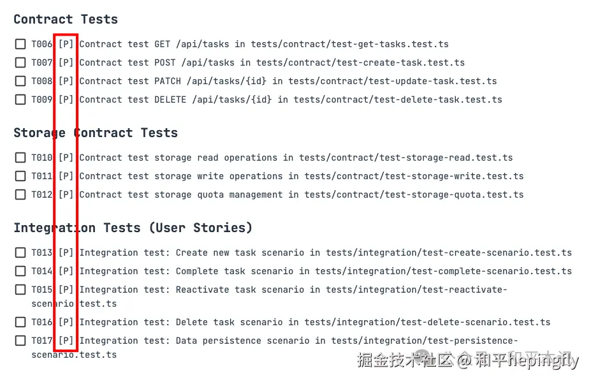Click the T010 task ID label
The height and width of the screenshot is (382, 591).
coord(42,158)
